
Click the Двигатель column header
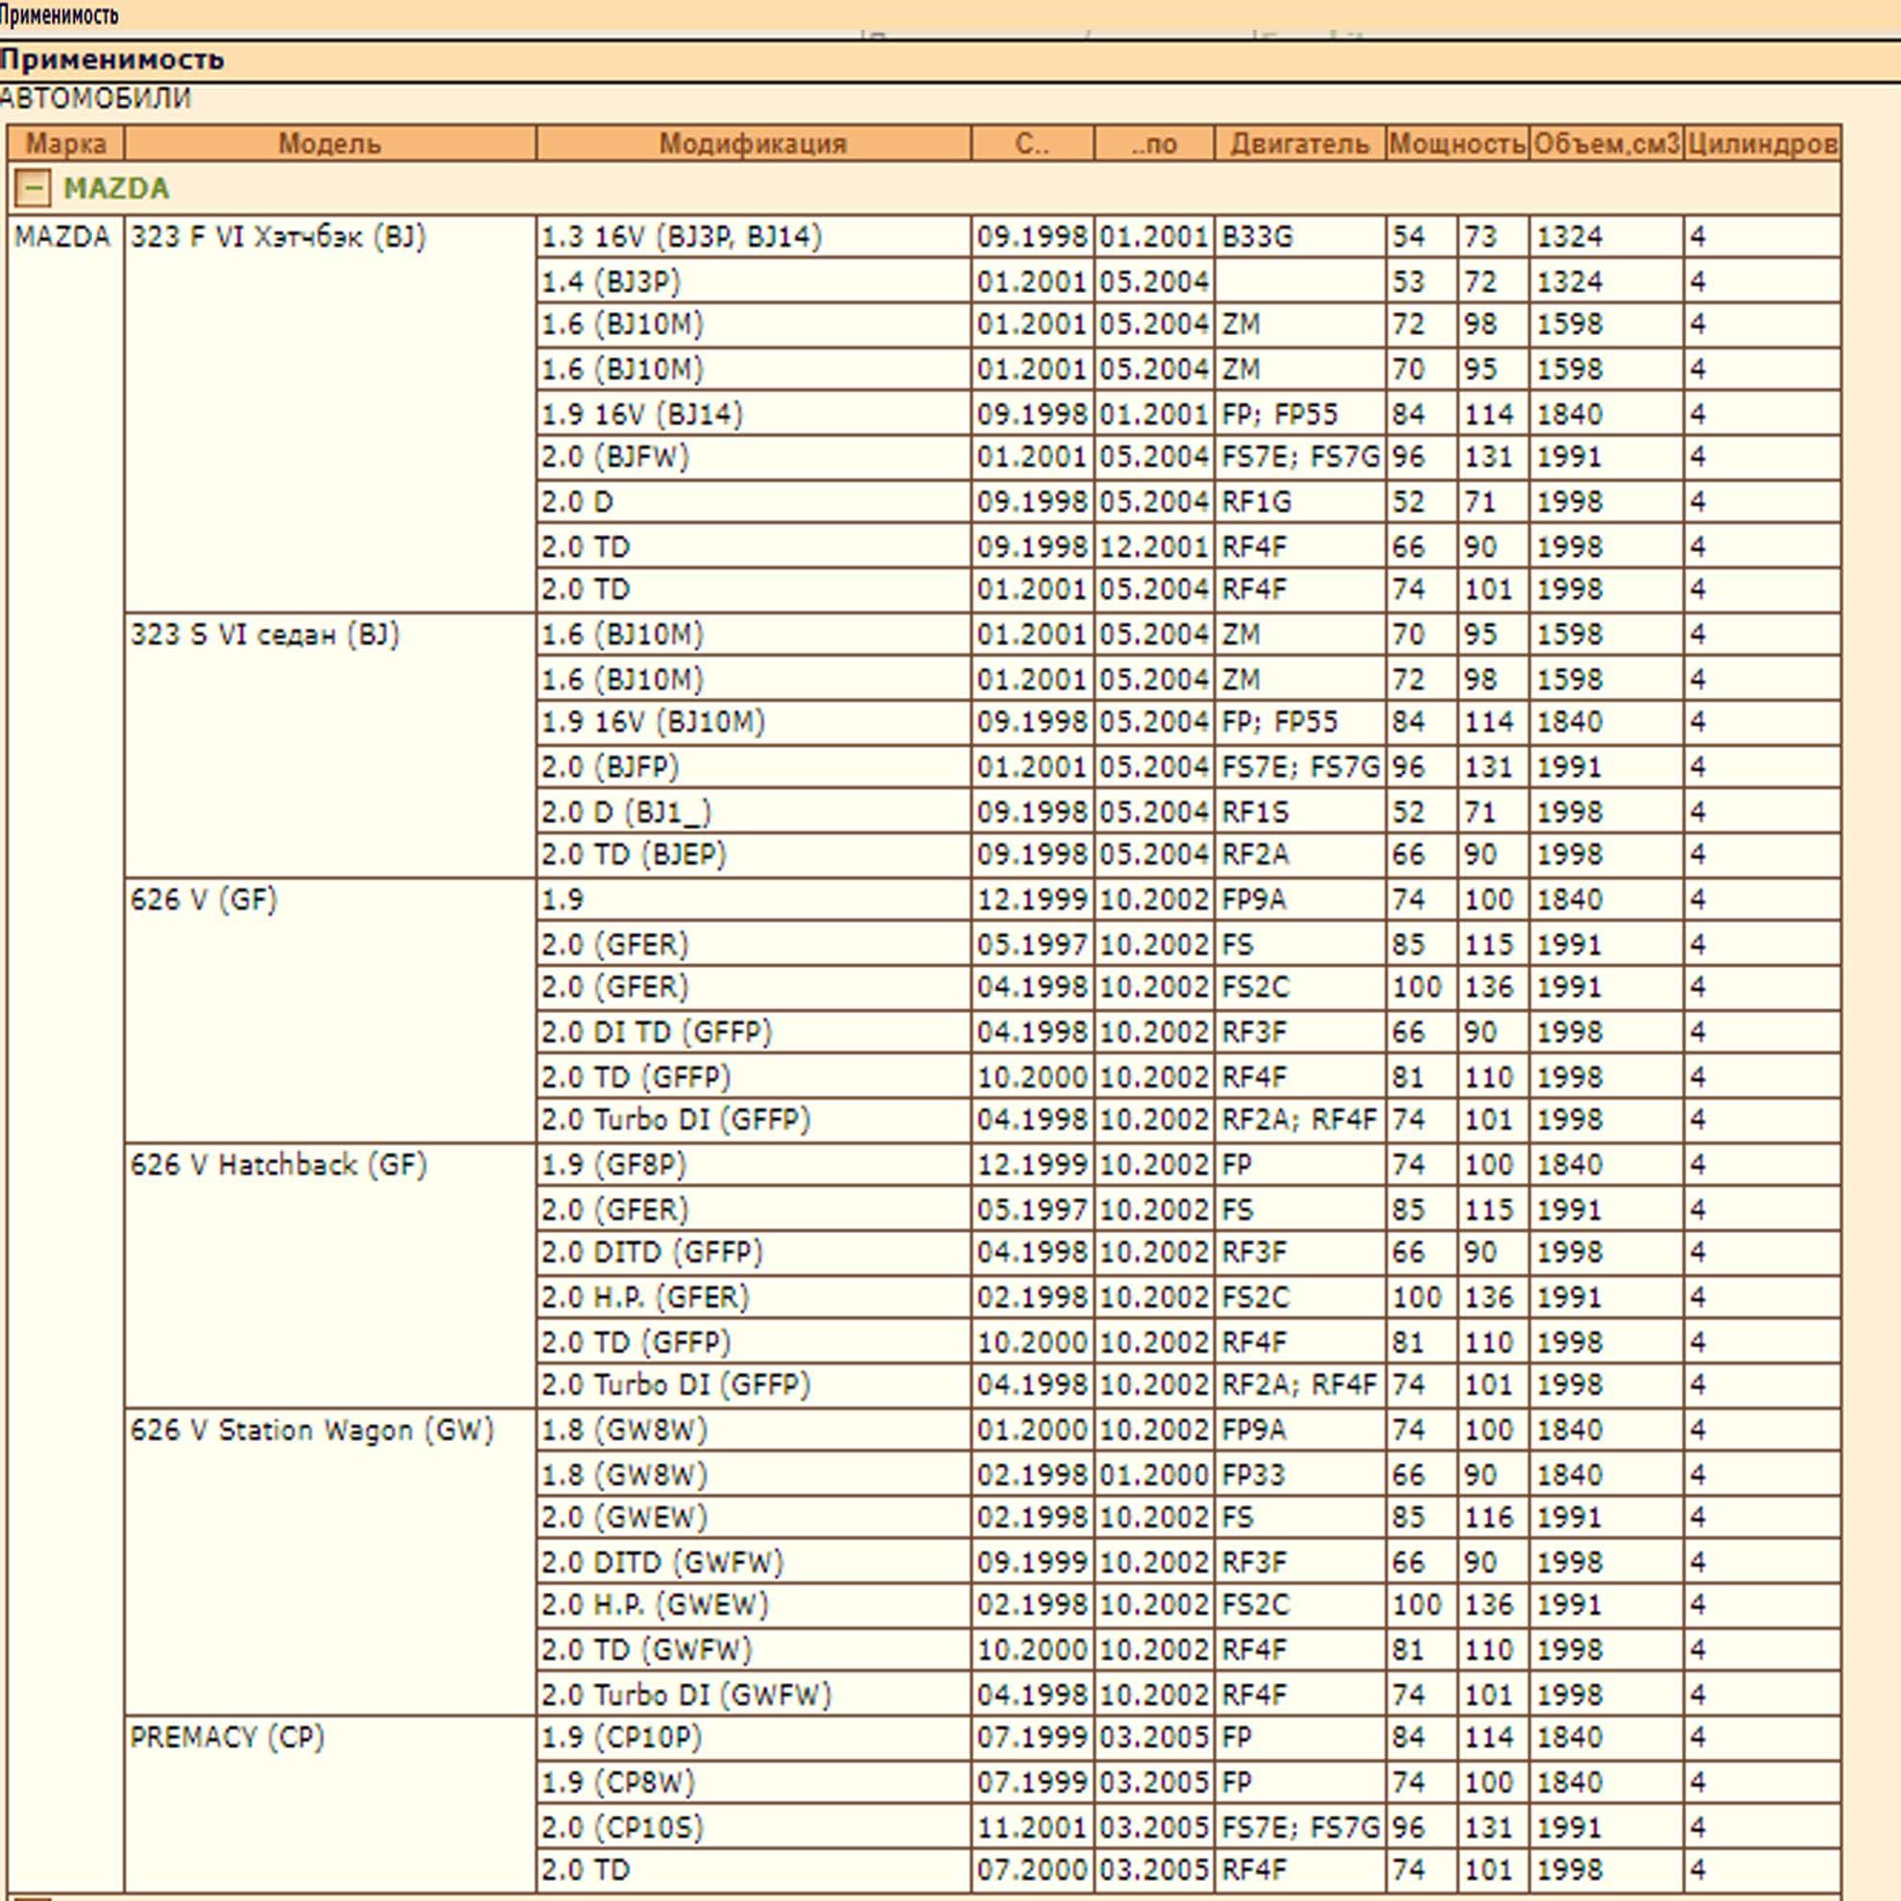pyautogui.click(x=1300, y=144)
